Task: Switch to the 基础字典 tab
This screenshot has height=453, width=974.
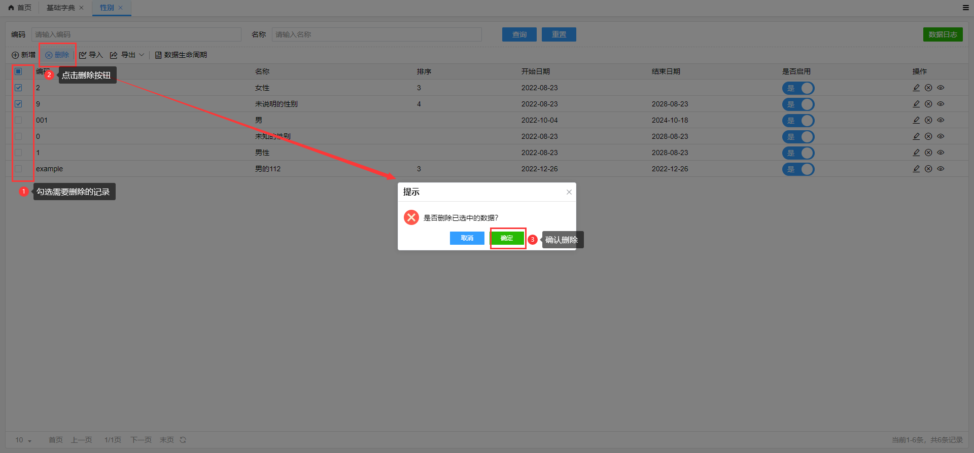Action: pyautogui.click(x=60, y=8)
